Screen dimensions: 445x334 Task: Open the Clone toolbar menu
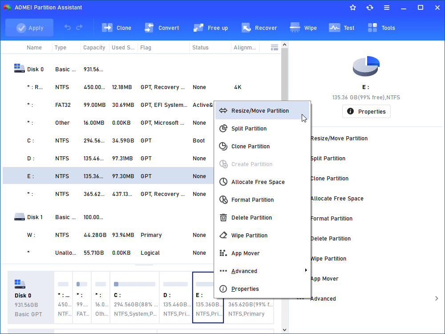[117, 28]
